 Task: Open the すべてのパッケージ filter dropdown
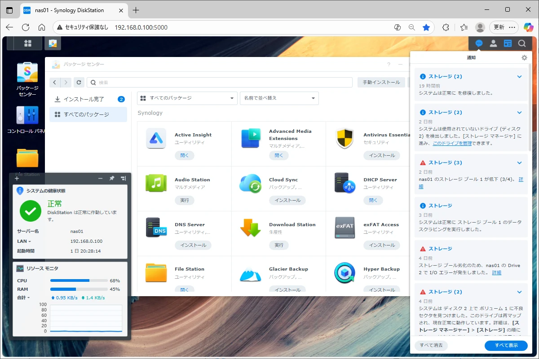(x=187, y=98)
